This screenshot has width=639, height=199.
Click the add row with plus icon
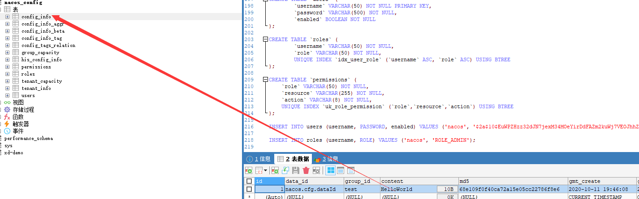(x=276, y=170)
